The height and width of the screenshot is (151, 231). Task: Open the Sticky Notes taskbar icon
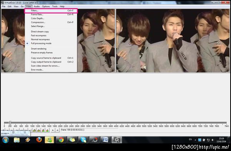pyautogui.click(x=72, y=140)
